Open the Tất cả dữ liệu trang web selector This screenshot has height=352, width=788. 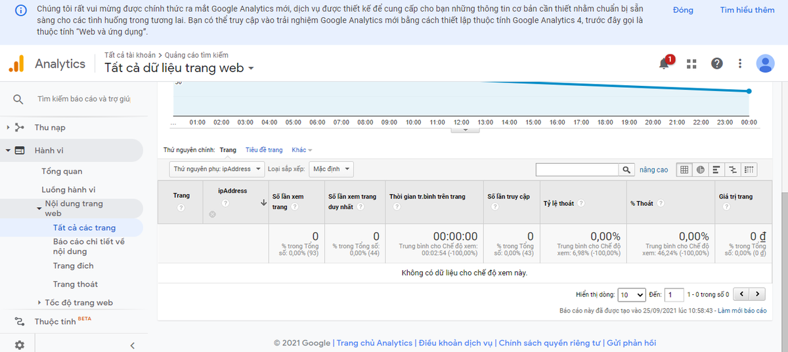[x=179, y=68]
